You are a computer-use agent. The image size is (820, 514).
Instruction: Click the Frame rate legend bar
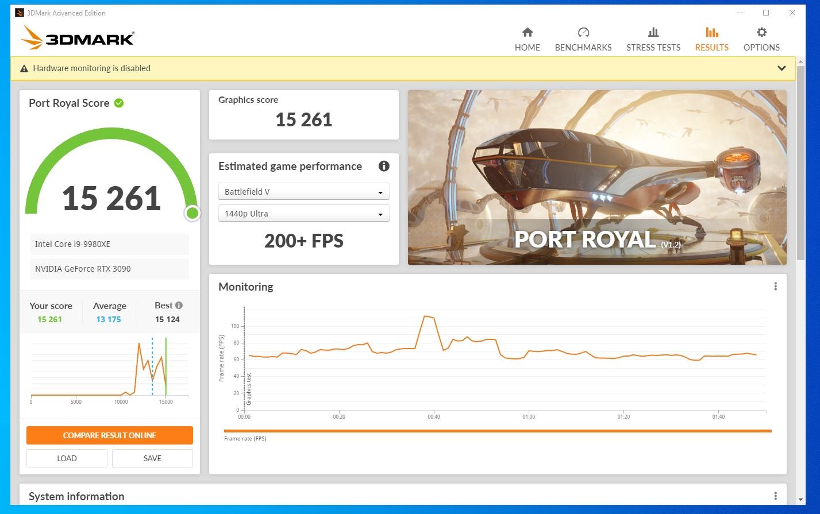pyautogui.click(x=498, y=431)
